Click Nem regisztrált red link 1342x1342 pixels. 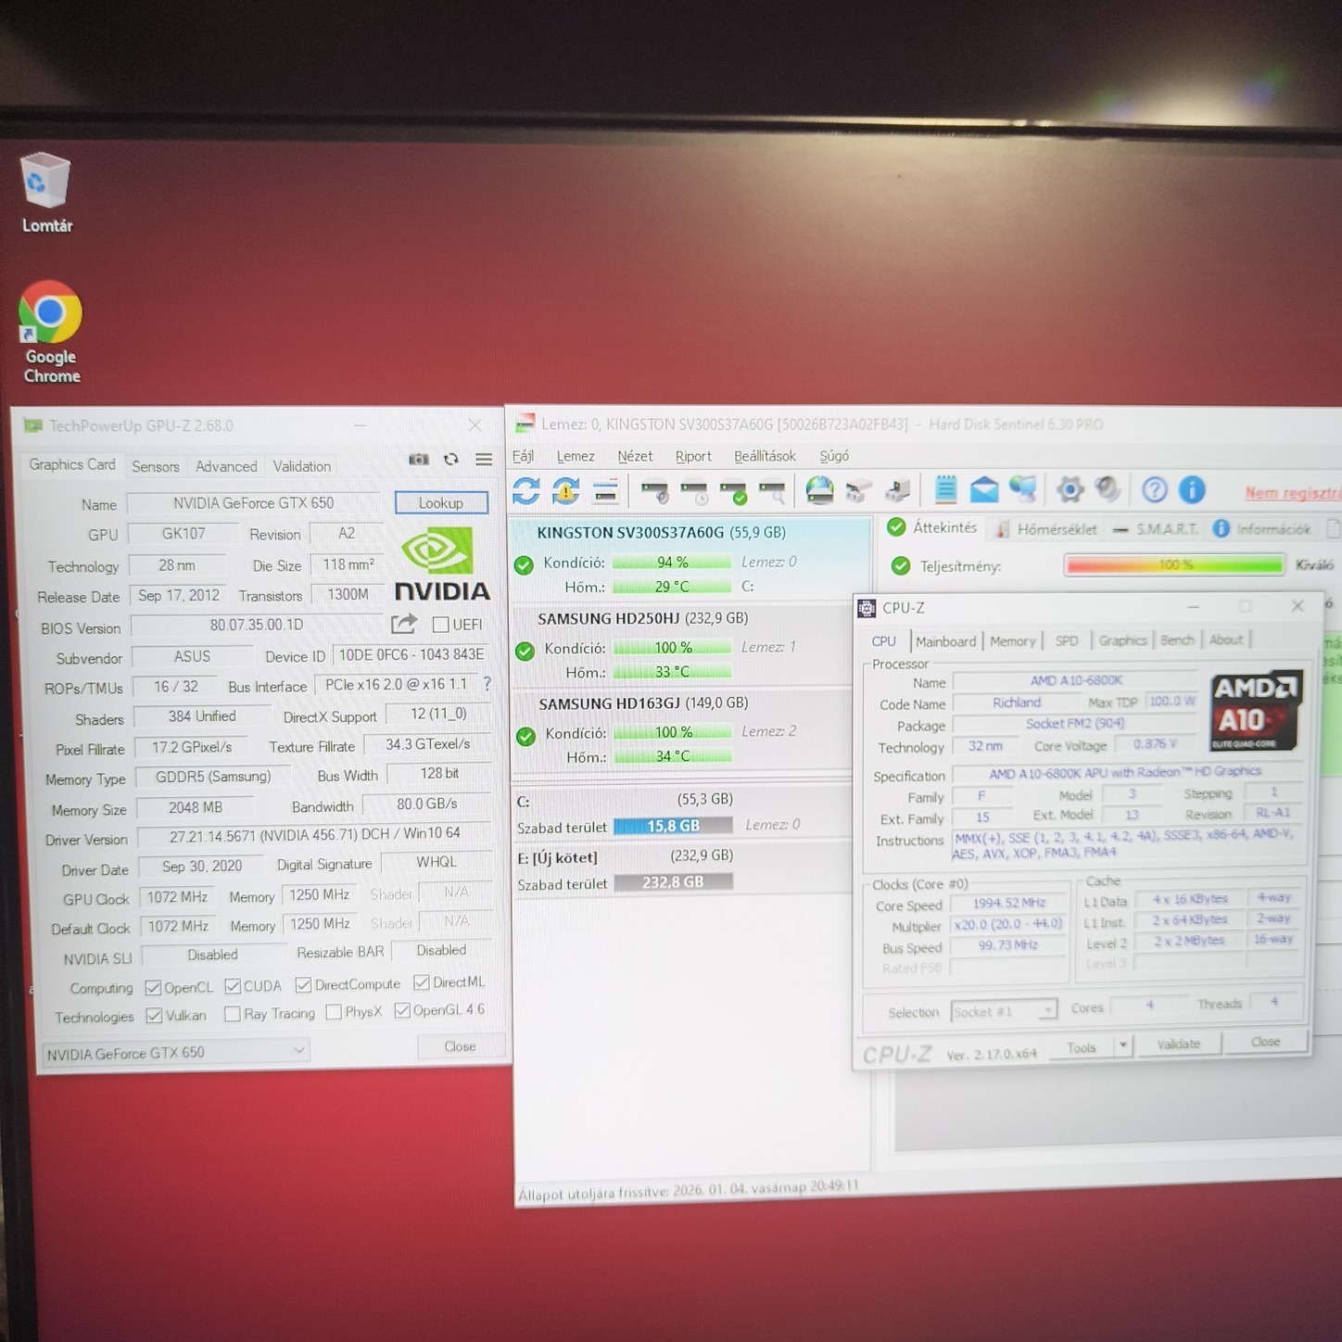pyautogui.click(x=1293, y=493)
